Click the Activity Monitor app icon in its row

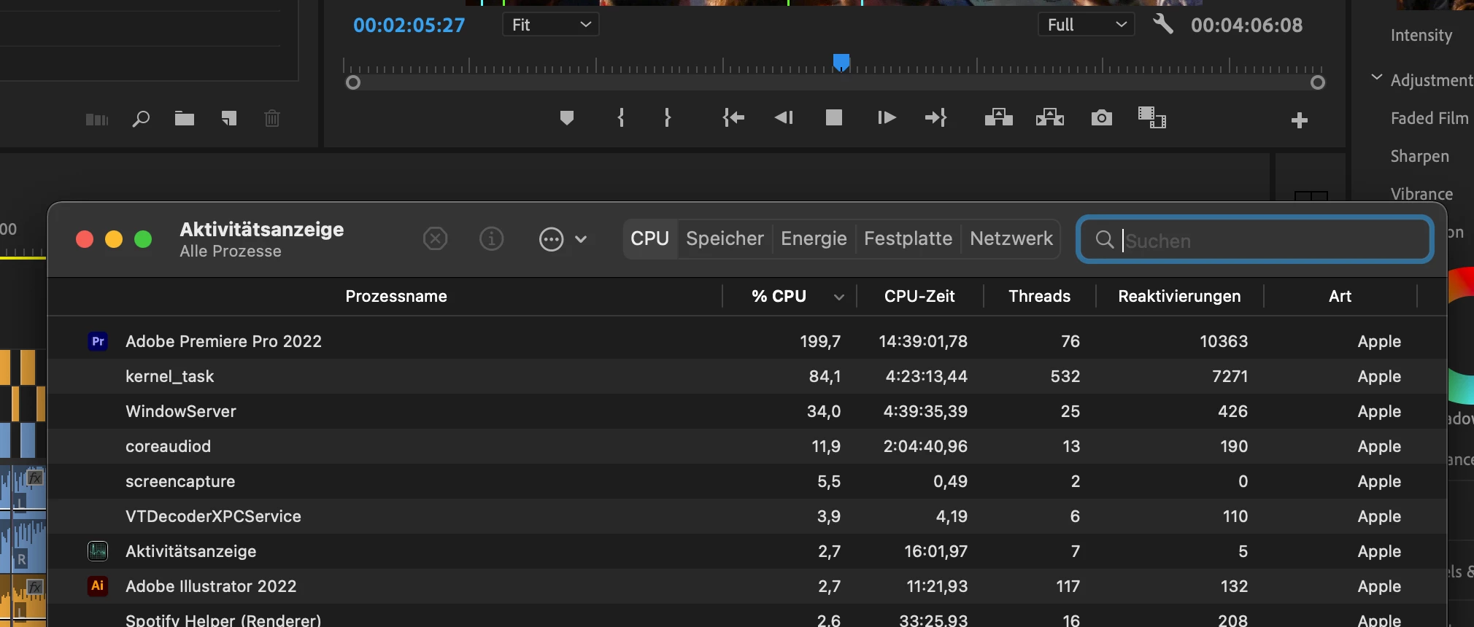(98, 551)
